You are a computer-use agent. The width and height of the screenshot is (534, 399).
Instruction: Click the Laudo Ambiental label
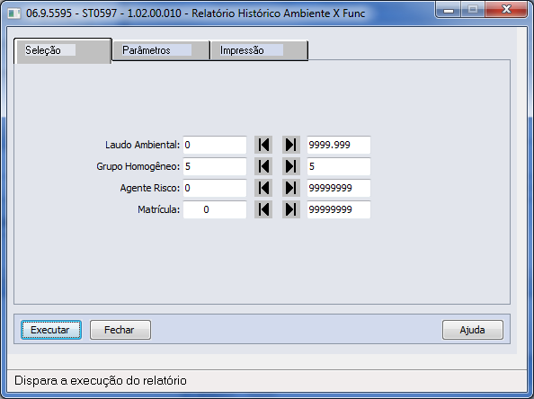click(142, 145)
